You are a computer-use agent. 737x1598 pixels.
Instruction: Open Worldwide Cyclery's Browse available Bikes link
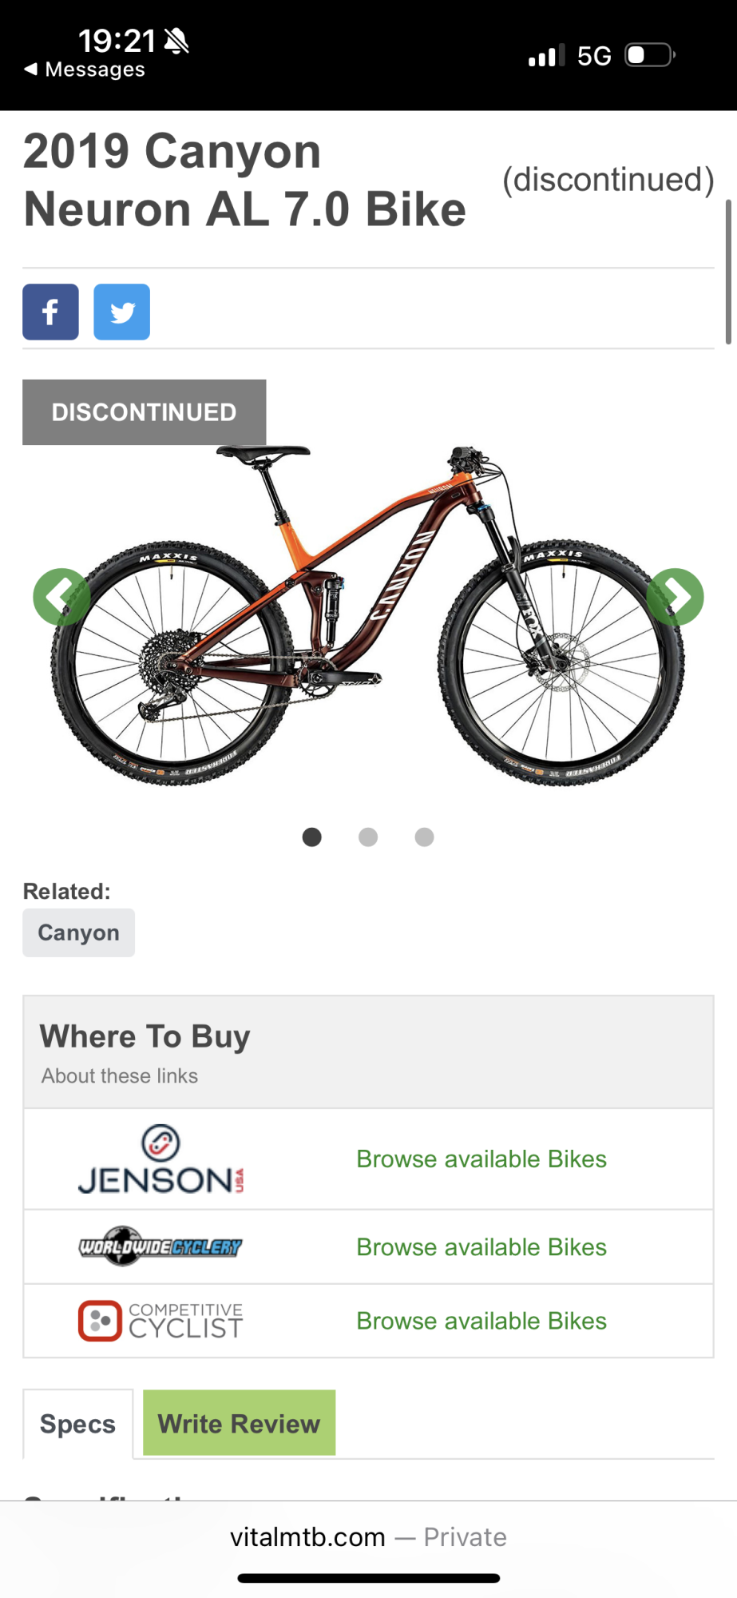[x=481, y=1247]
